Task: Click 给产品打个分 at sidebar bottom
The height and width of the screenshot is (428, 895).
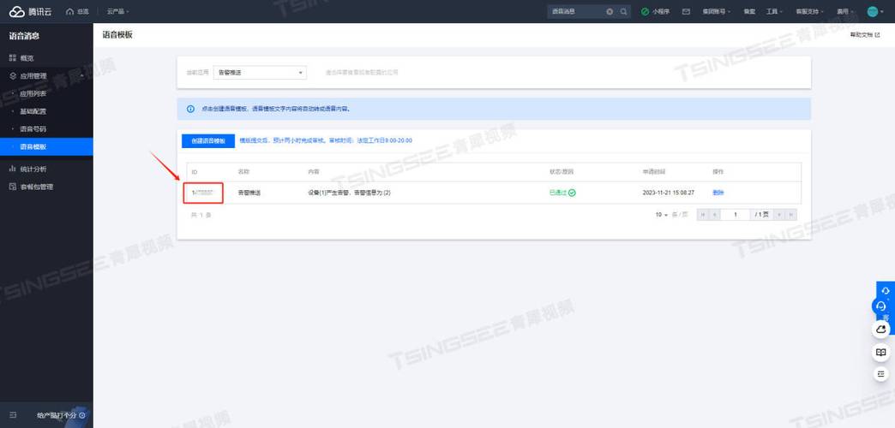Action: click(x=57, y=415)
